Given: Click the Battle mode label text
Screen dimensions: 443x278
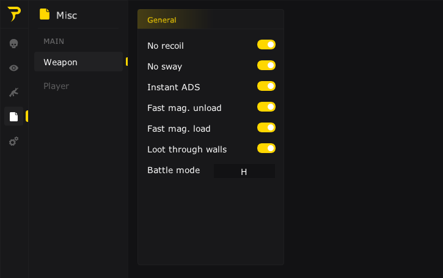Looking at the screenshot, I should (174, 170).
